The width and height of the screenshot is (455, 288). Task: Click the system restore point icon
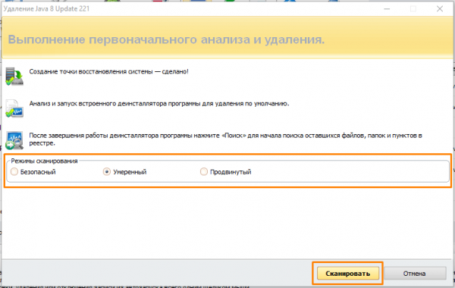[14, 77]
